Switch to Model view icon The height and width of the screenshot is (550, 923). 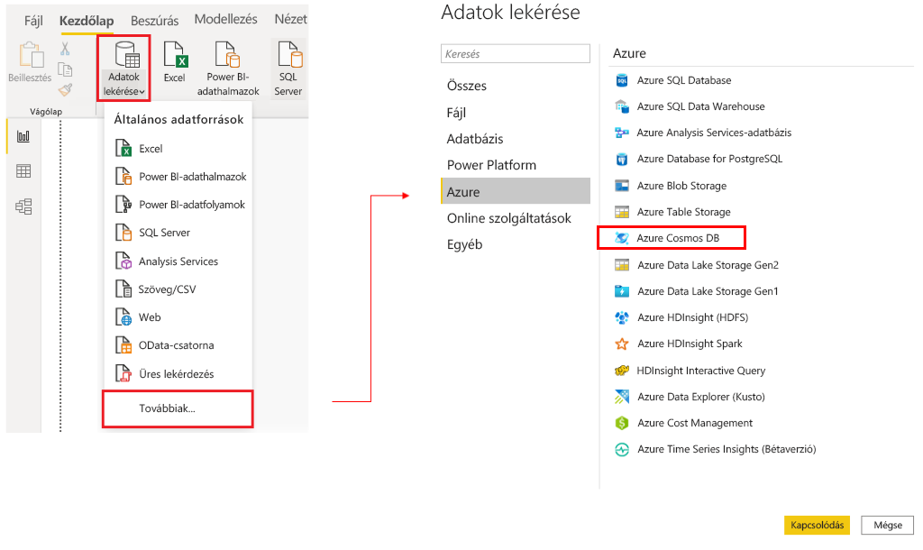tap(23, 206)
